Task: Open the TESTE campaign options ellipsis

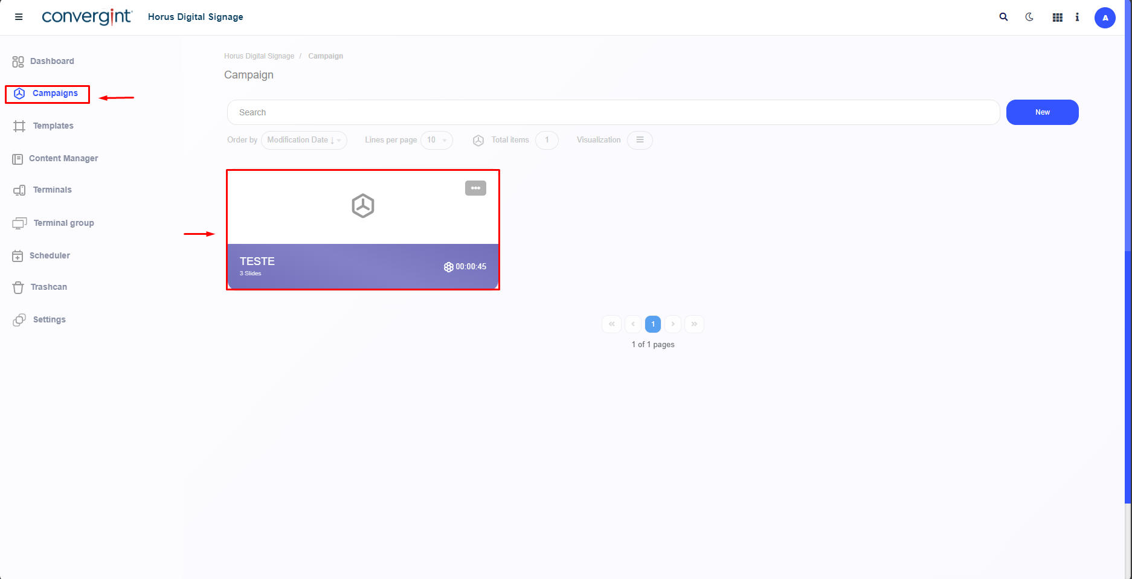Action: tap(475, 188)
